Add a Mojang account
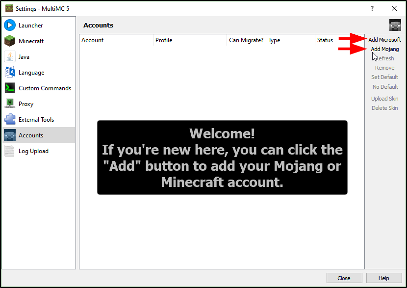 click(x=384, y=49)
